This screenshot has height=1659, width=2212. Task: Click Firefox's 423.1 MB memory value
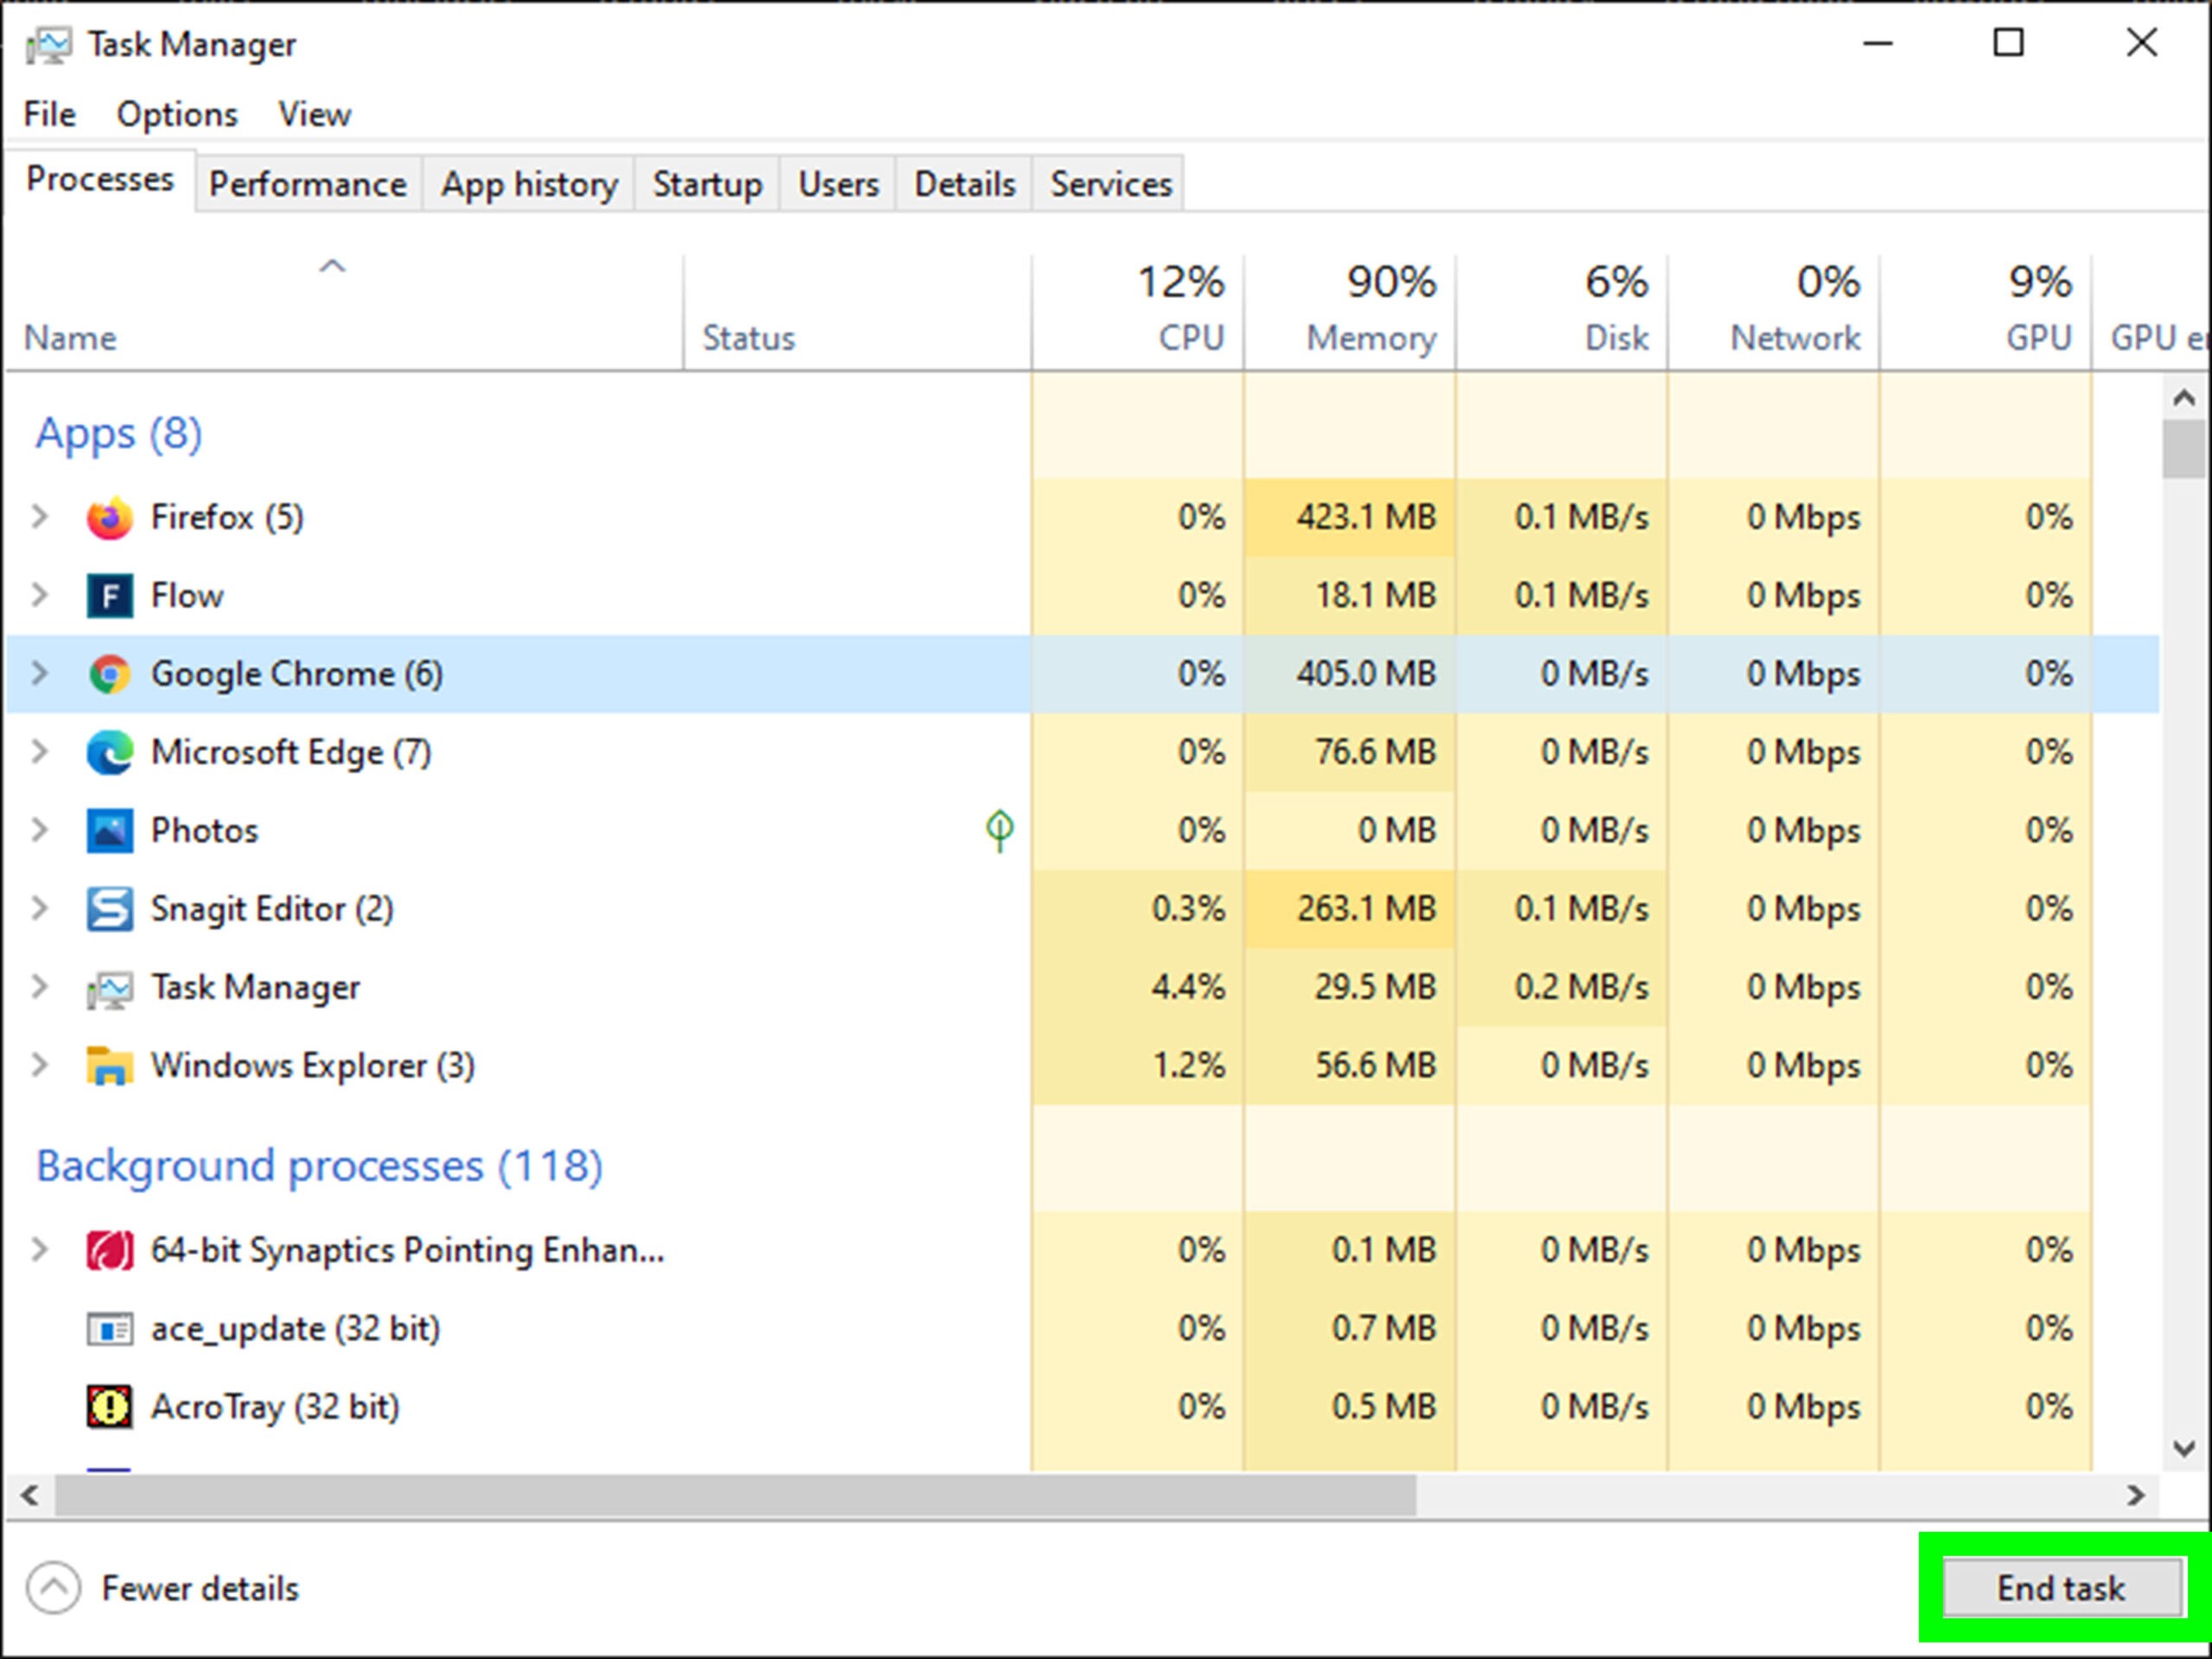click(1366, 517)
